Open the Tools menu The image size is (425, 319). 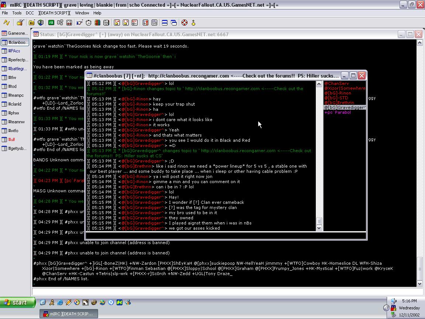coord(17,13)
